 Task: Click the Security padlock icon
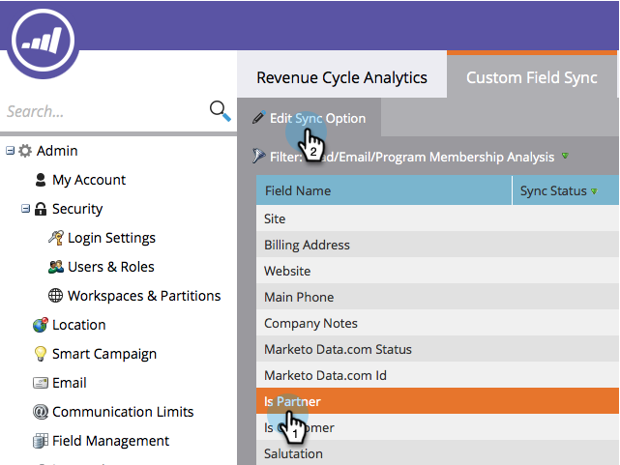tap(41, 209)
